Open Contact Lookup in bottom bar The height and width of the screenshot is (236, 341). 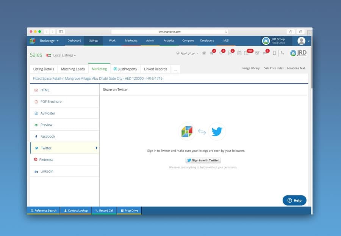(76, 211)
